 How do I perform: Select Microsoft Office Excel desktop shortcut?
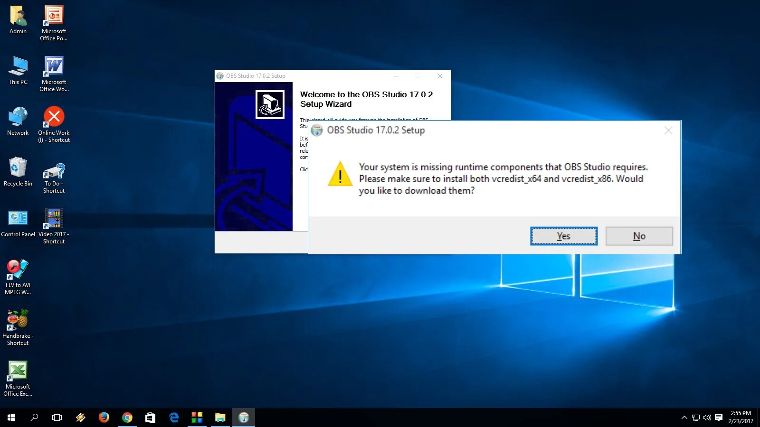(x=18, y=379)
